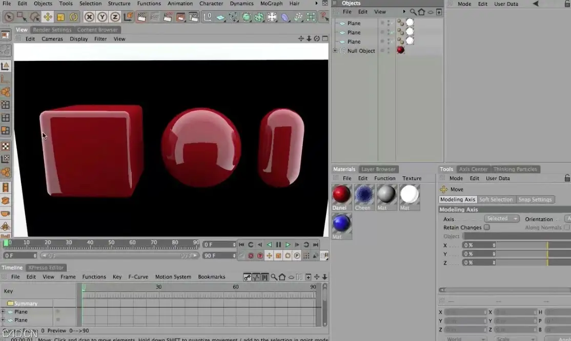This screenshot has width=571, height=341.
Task: Open the Dynamics menu
Action: (x=241, y=3)
